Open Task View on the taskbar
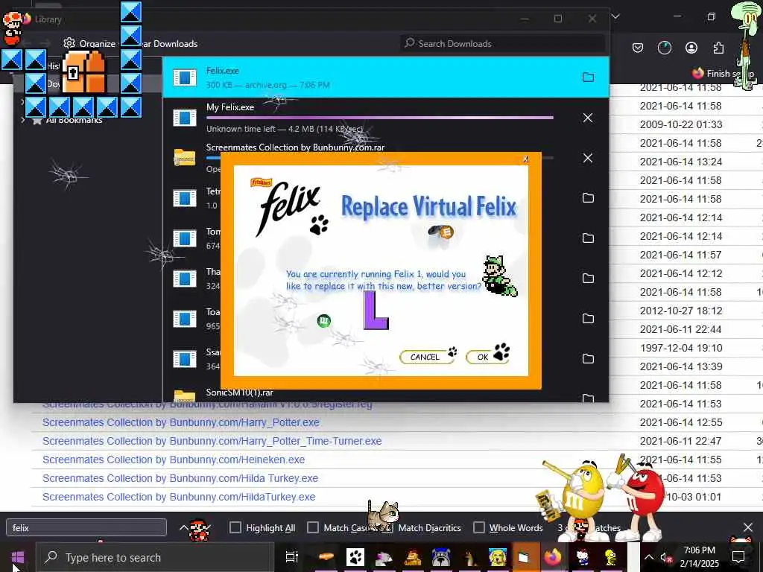The width and height of the screenshot is (763, 572). click(291, 557)
